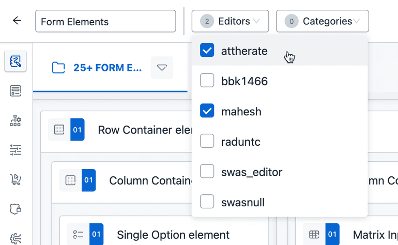Viewport: 398px width, 245px height.
Task: Select the Column Container element title
Action: pos(150,181)
